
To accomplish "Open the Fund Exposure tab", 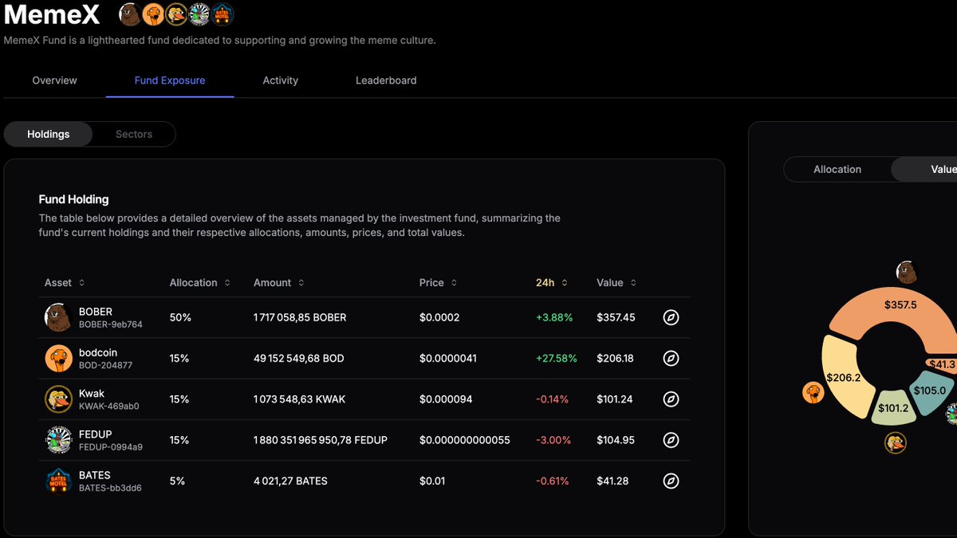I will coord(170,81).
